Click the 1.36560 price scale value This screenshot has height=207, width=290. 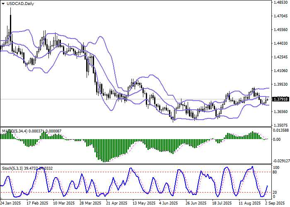(280, 112)
